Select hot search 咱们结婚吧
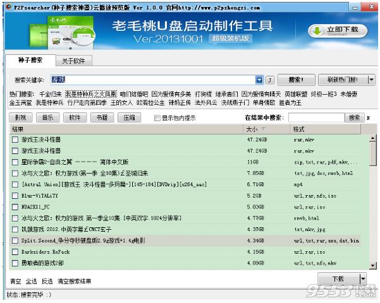Image resolution: width=380 pixels, height=303 pixels. (x=134, y=94)
